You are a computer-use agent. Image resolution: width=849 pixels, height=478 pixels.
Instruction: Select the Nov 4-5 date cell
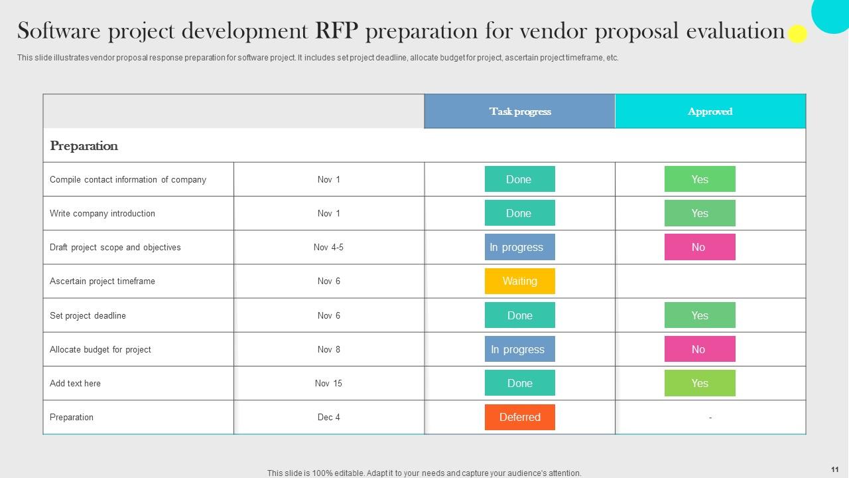tap(328, 247)
